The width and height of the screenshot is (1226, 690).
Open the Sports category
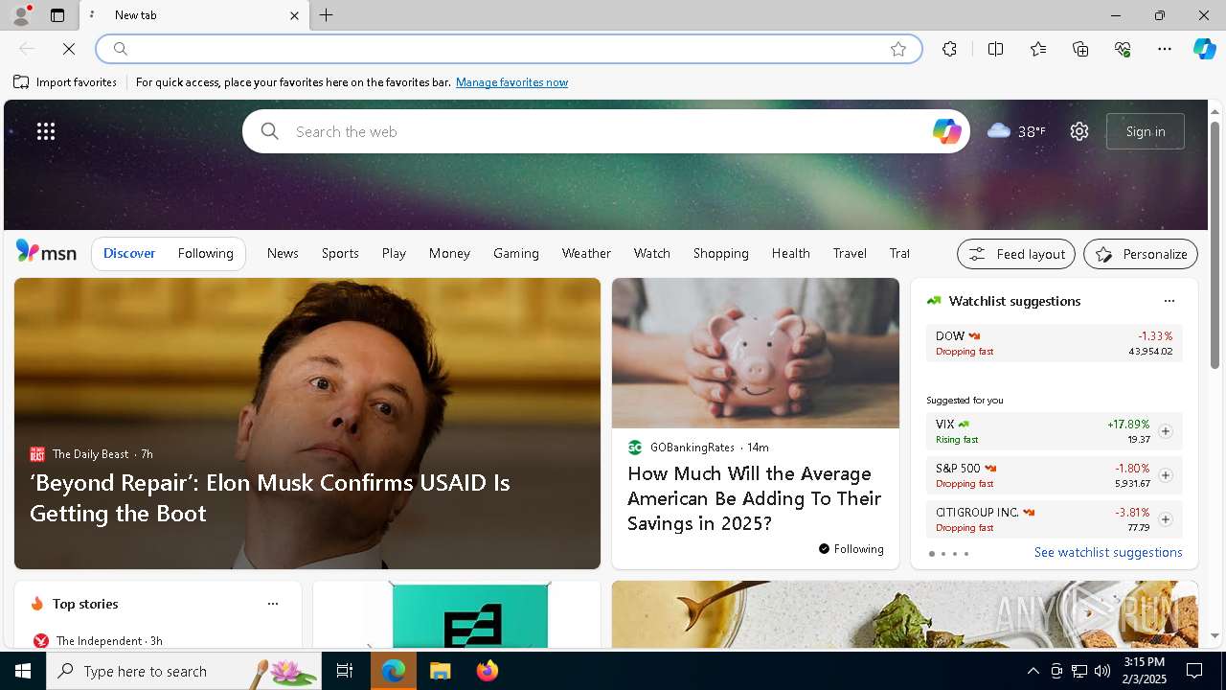pos(340,253)
